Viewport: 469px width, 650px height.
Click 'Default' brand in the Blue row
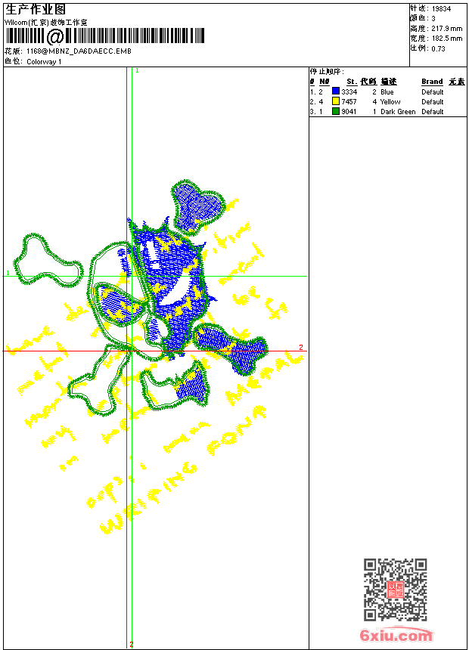(x=433, y=92)
